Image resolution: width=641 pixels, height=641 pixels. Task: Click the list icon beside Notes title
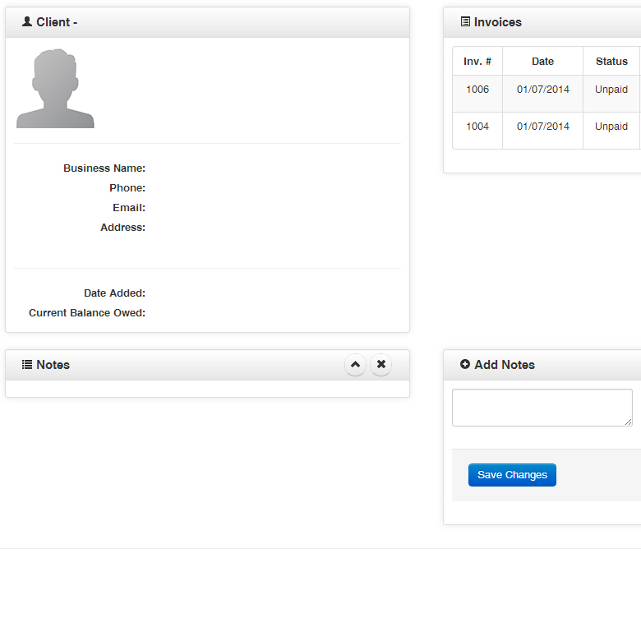coord(27,365)
